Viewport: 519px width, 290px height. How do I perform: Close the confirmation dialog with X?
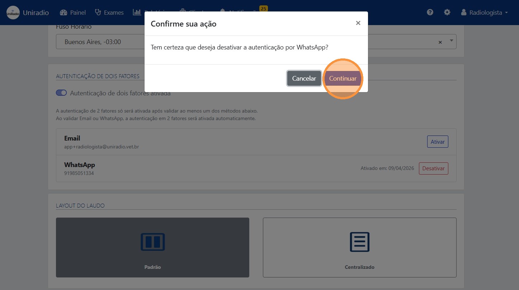(x=358, y=23)
